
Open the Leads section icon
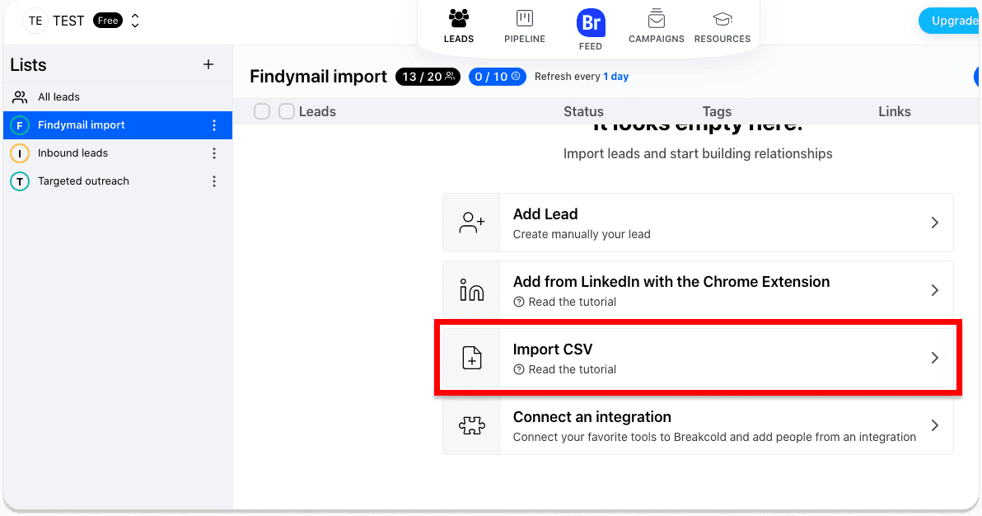458,19
